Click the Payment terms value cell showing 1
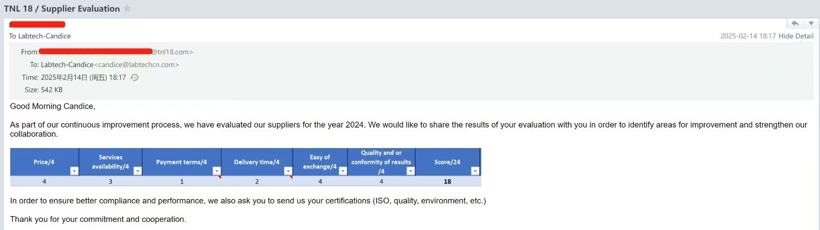The width and height of the screenshot is (820, 230). (182, 181)
